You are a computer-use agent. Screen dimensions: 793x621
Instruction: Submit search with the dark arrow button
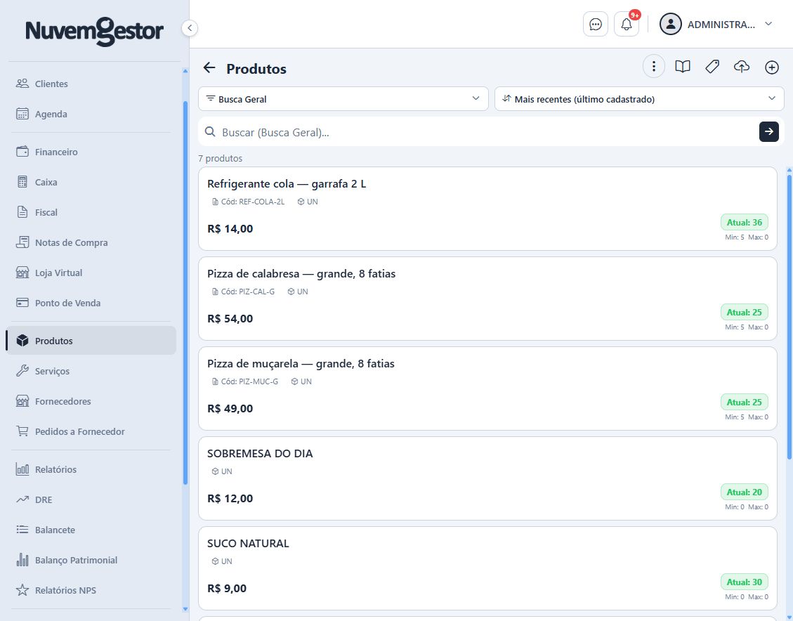coord(768,132)
